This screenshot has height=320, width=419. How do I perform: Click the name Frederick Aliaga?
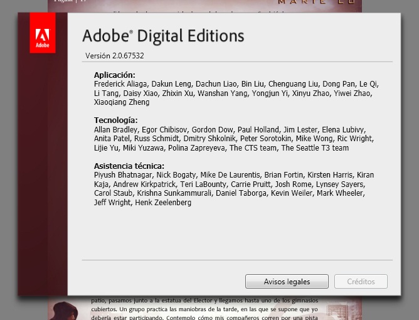pyautogui.click(x=120, y=84)
